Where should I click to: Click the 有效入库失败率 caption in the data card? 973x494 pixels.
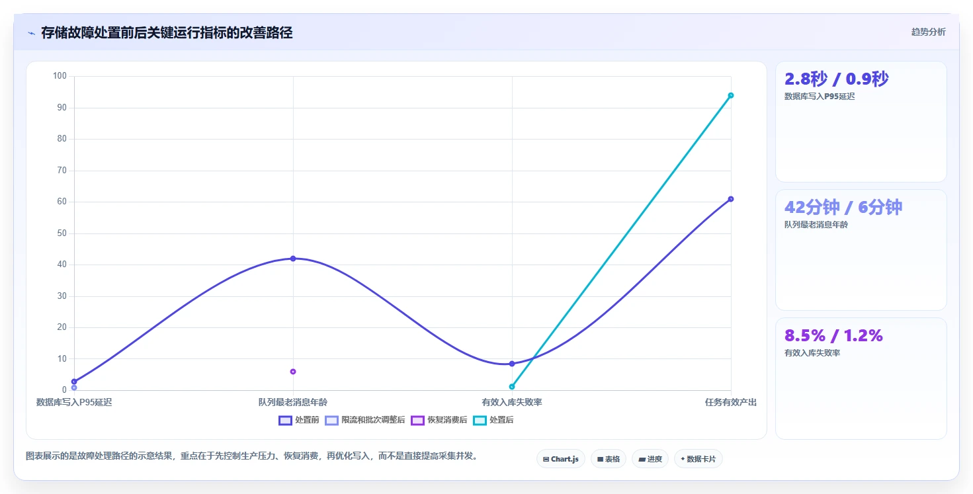click(x=812, y=353)
